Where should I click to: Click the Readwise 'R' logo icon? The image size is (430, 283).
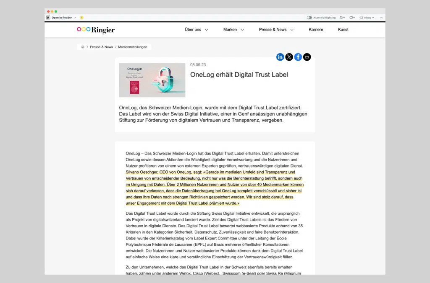(x=48, y=18)
